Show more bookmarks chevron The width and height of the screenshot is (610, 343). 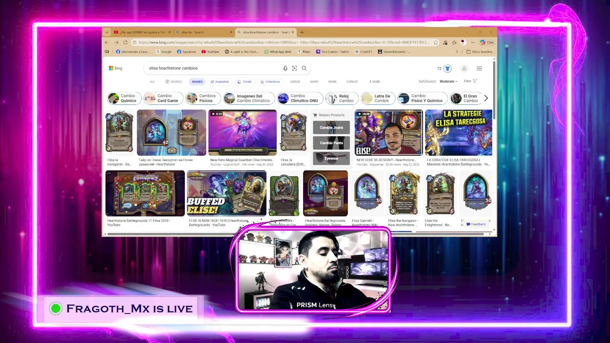(x=457, y=52)
